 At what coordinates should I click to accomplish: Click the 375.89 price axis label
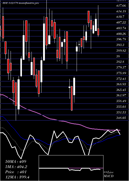(121, 73)
